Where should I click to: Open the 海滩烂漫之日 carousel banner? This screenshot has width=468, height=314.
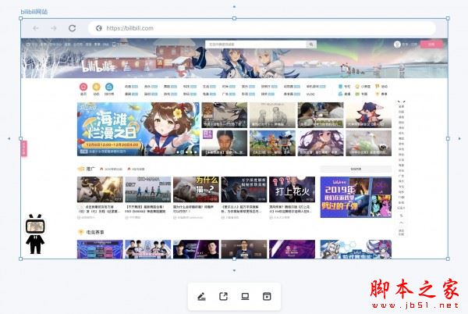click(138, 129)
